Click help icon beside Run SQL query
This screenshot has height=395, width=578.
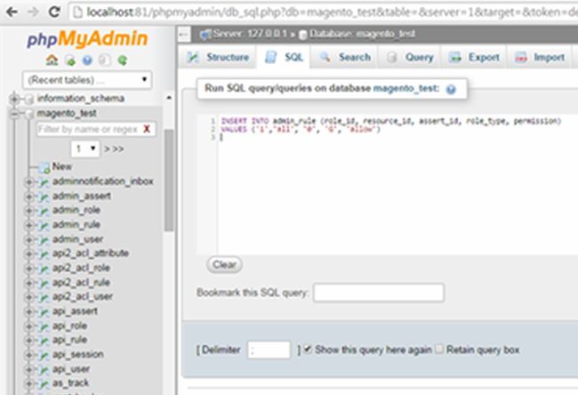point(451,89)
